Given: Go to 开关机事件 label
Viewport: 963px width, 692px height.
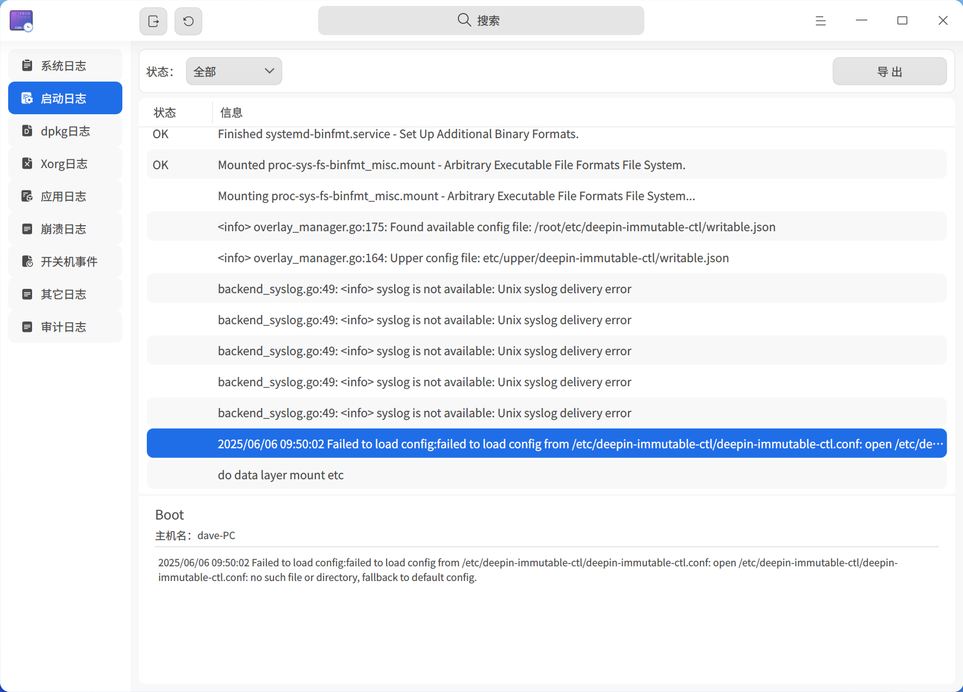Looking at the screenshot, I should coord(69,262).
